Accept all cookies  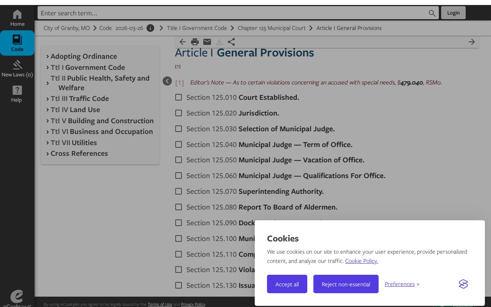(x=287, y=284)
